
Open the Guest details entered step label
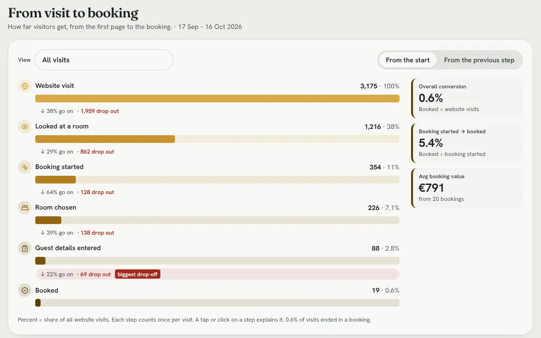(68, 248)
